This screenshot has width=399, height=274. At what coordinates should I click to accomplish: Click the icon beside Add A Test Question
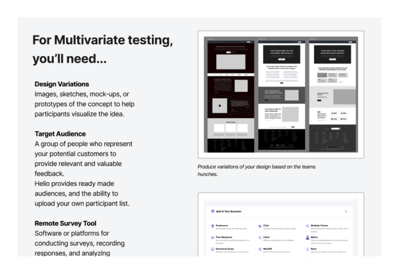tap(213, 211)
